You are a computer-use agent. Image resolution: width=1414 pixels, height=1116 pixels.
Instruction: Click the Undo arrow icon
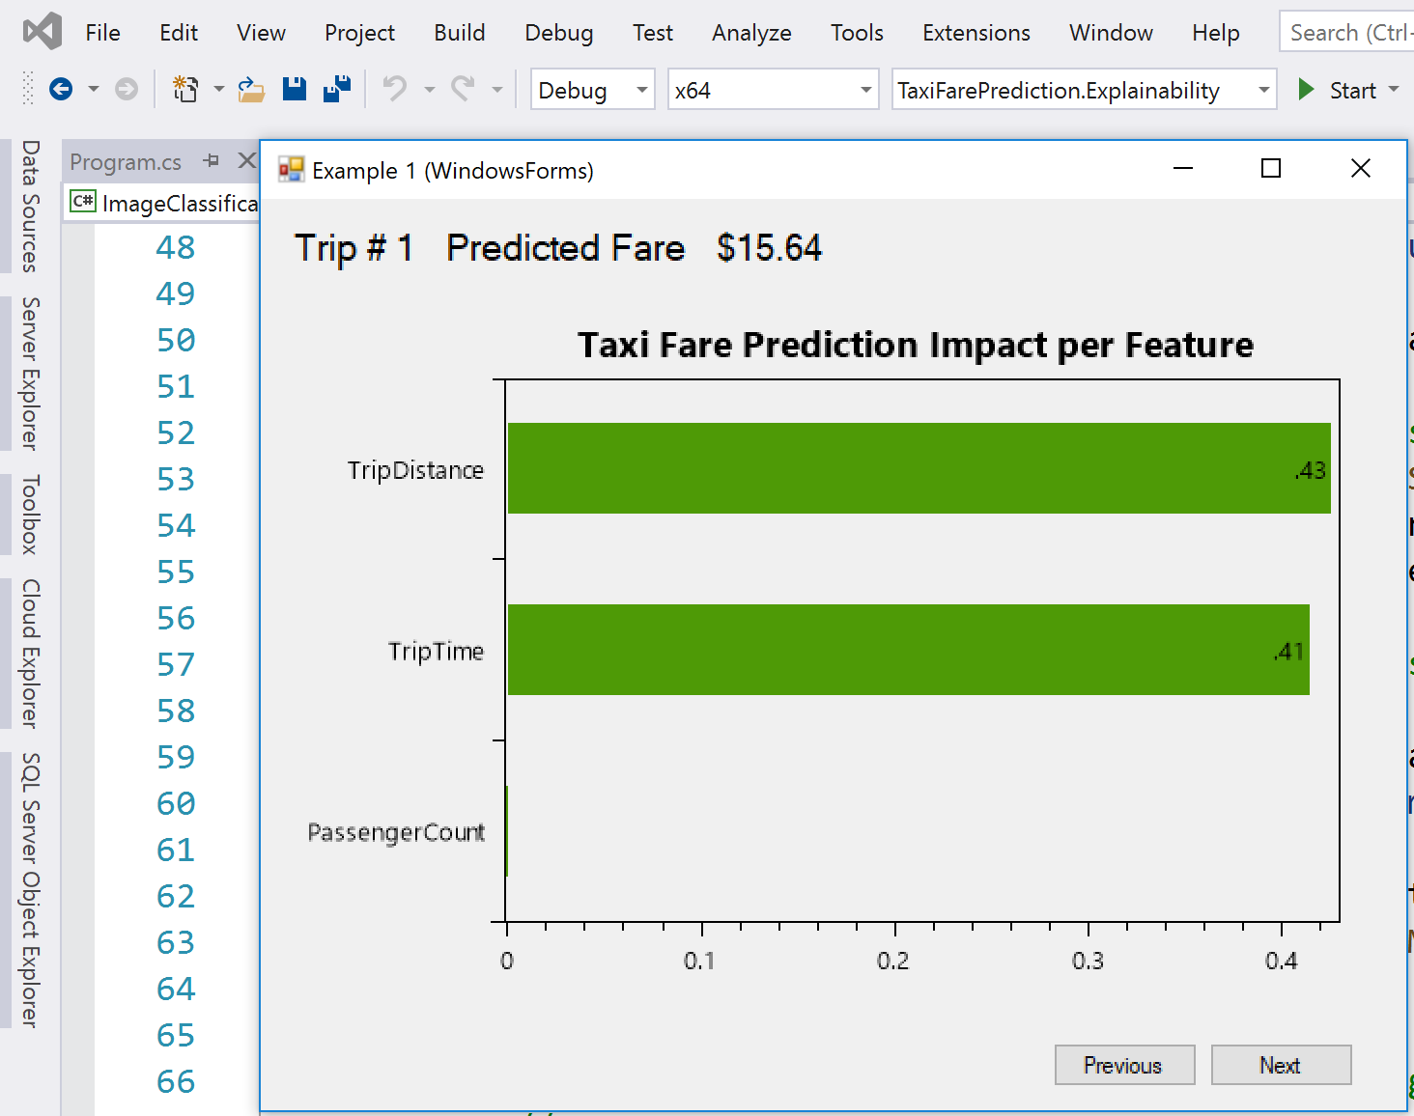click(x=394, y=89)
